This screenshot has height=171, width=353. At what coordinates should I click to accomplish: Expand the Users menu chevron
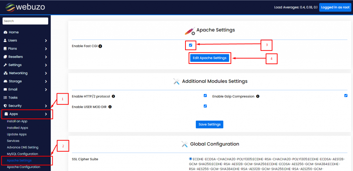(46, 41)
